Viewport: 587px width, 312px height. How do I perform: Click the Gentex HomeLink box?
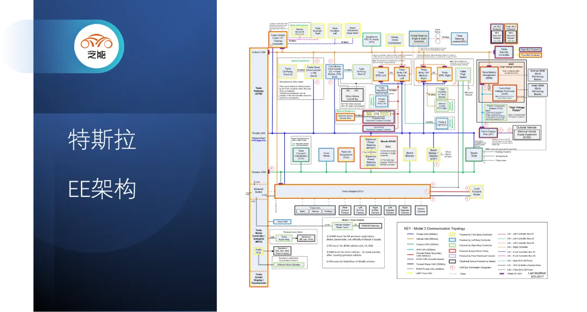tap(300, 31)
